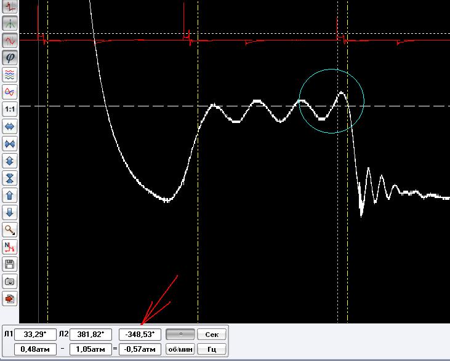Click the Л1 angle field showing 33,29°

[35, 335]
